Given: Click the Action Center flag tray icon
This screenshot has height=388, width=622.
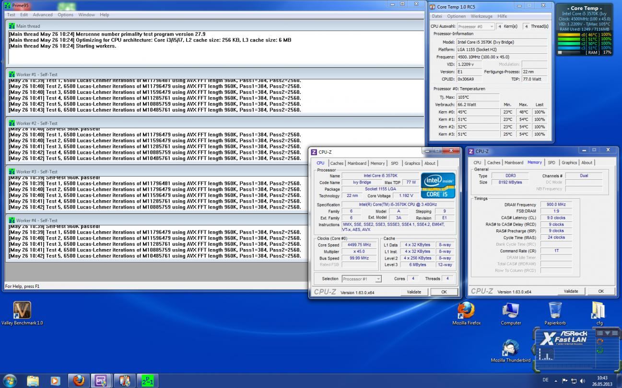Looking at the screenshot, I should [x=564, y=381].
